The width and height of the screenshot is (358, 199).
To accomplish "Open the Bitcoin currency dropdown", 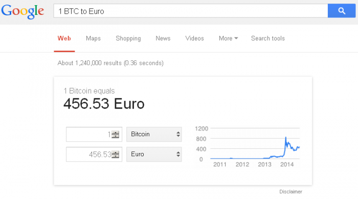I will click(x=154, y=134).
